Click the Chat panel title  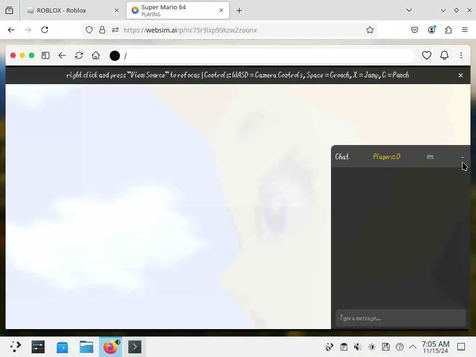[x=342, y=157]
